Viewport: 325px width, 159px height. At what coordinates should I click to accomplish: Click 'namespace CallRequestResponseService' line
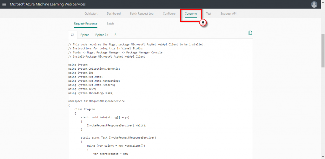pos(96,101)
